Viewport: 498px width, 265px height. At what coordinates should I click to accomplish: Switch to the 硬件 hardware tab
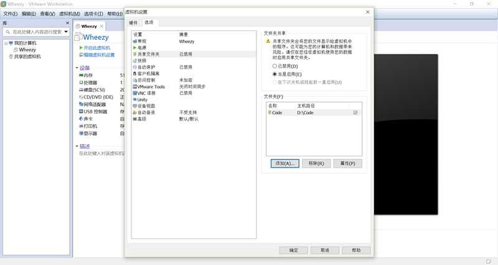[133, 22]
